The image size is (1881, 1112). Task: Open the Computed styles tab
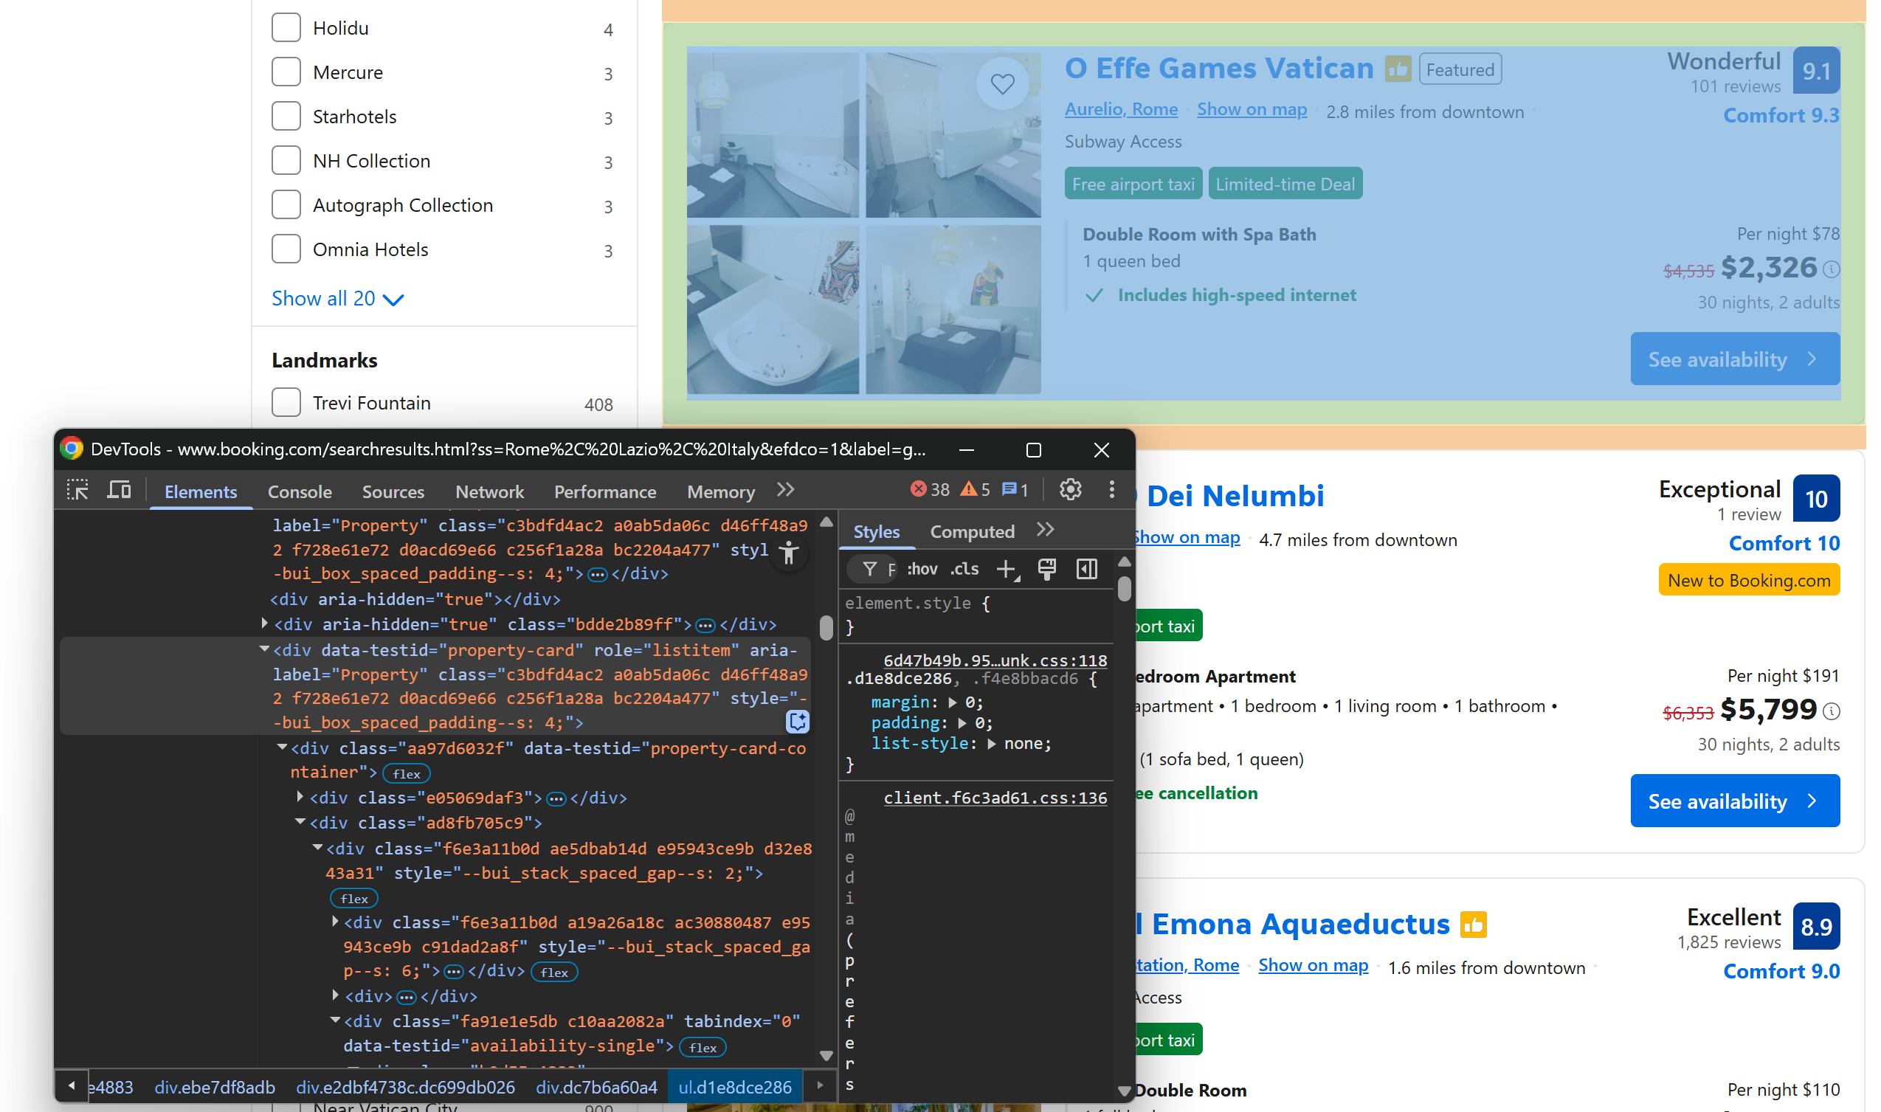[x=971, y=532]
